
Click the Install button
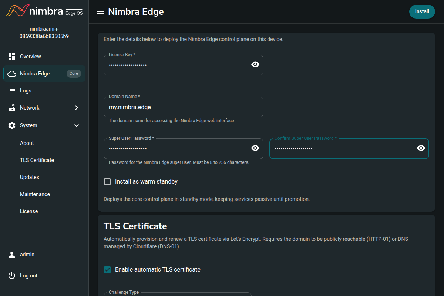click(x=422, y=11)
